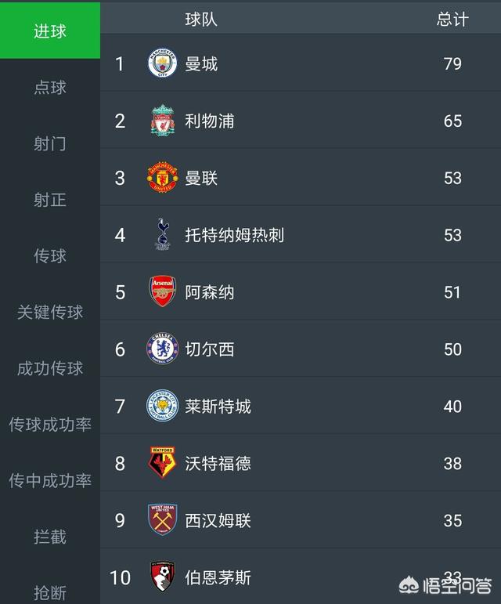Click the Tottenham Hotspur cockerel crest
This screenshot has height=604, width=501.
162,234
